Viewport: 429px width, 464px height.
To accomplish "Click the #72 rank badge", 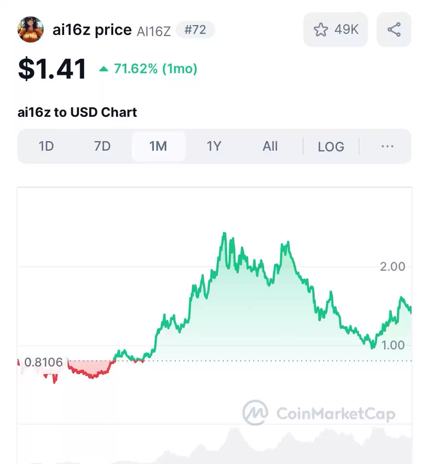I will (195, 30).
